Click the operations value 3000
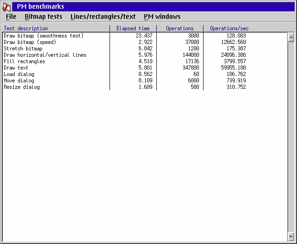This screenshot has height=244, width=297. [x=193, y=36]
